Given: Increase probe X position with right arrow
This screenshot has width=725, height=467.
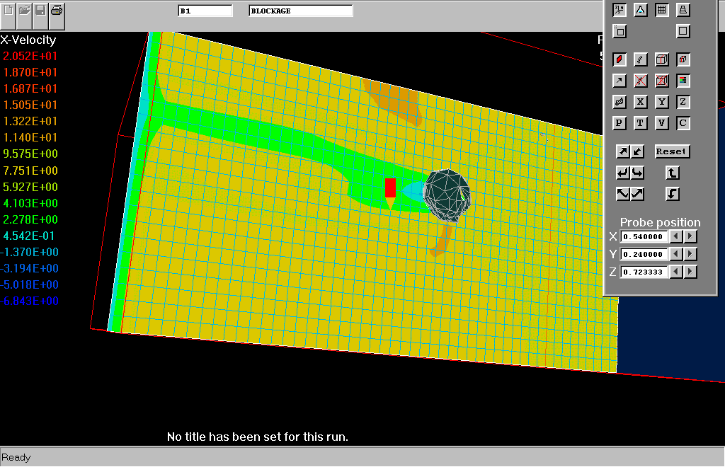Looking at the screenshot, I should pos(690,236).
